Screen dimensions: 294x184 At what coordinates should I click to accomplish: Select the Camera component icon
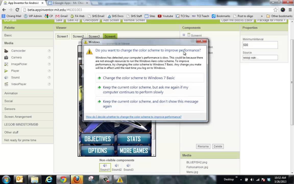(6, 57)
